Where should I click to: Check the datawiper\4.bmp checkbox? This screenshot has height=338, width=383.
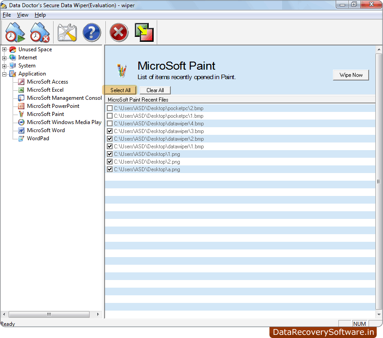click(x=109, y=124)
